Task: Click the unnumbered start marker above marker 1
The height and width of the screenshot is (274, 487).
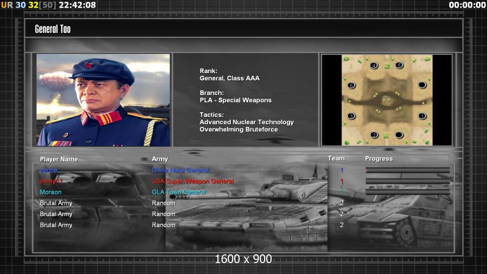Action: pos(422,85)
